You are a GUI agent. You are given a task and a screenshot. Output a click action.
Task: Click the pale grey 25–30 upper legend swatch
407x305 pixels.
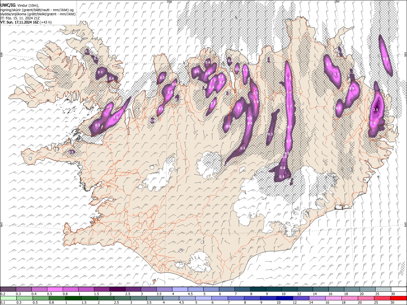pyautogui.click(x=383, y=289)
